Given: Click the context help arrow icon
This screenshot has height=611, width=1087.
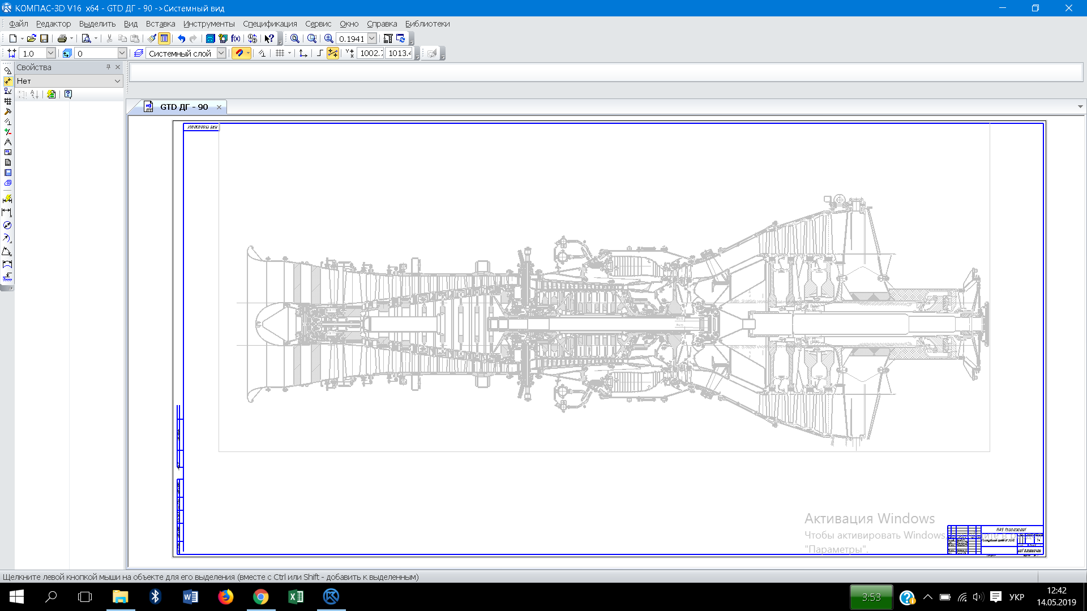Looking at the screenshot, I should click(269, 38).
